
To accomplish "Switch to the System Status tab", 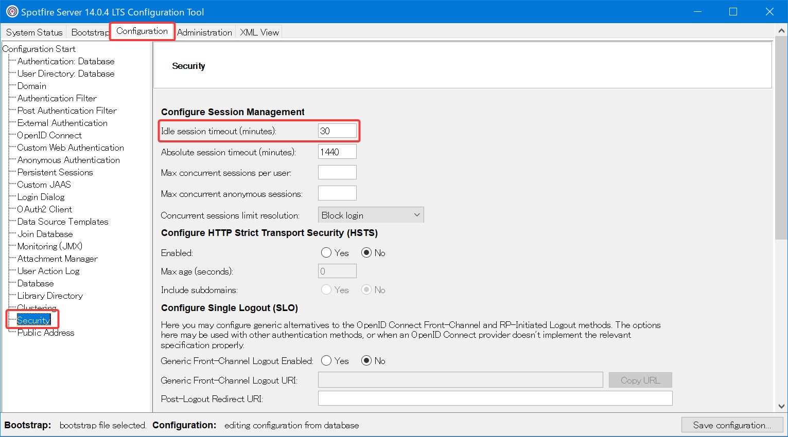I will click(x=34, y=32).
